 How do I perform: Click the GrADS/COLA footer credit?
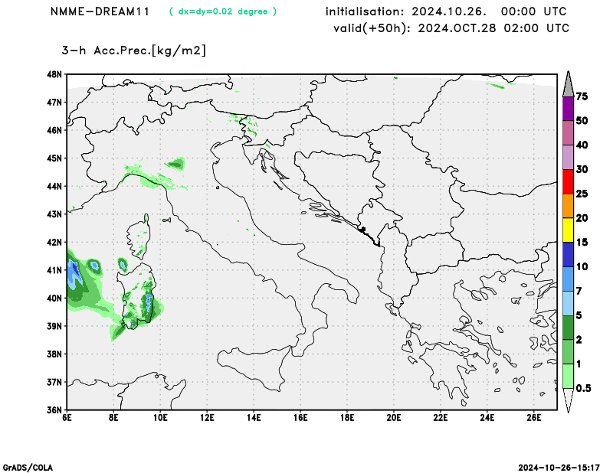click(x=28, y=468)
